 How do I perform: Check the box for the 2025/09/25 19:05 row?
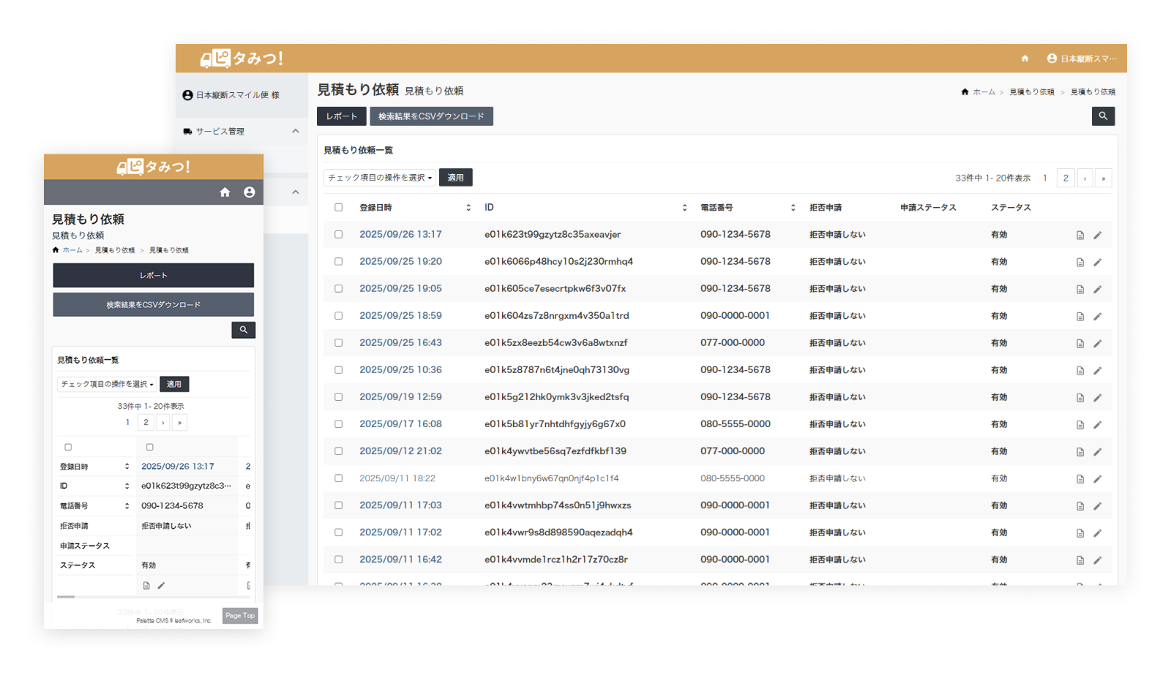(338, 289)
